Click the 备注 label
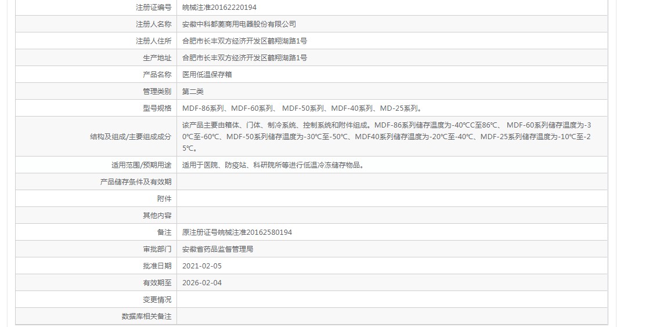Image resolution: width=649 pixels, height=327 pixels. 164,232
